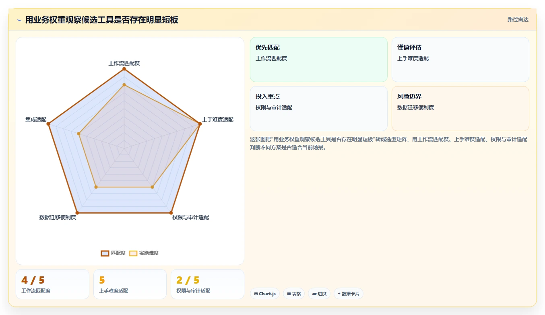Click 匹配度 data point at 集成适配 vertex
545x315 pixels.
pos(48,124)
